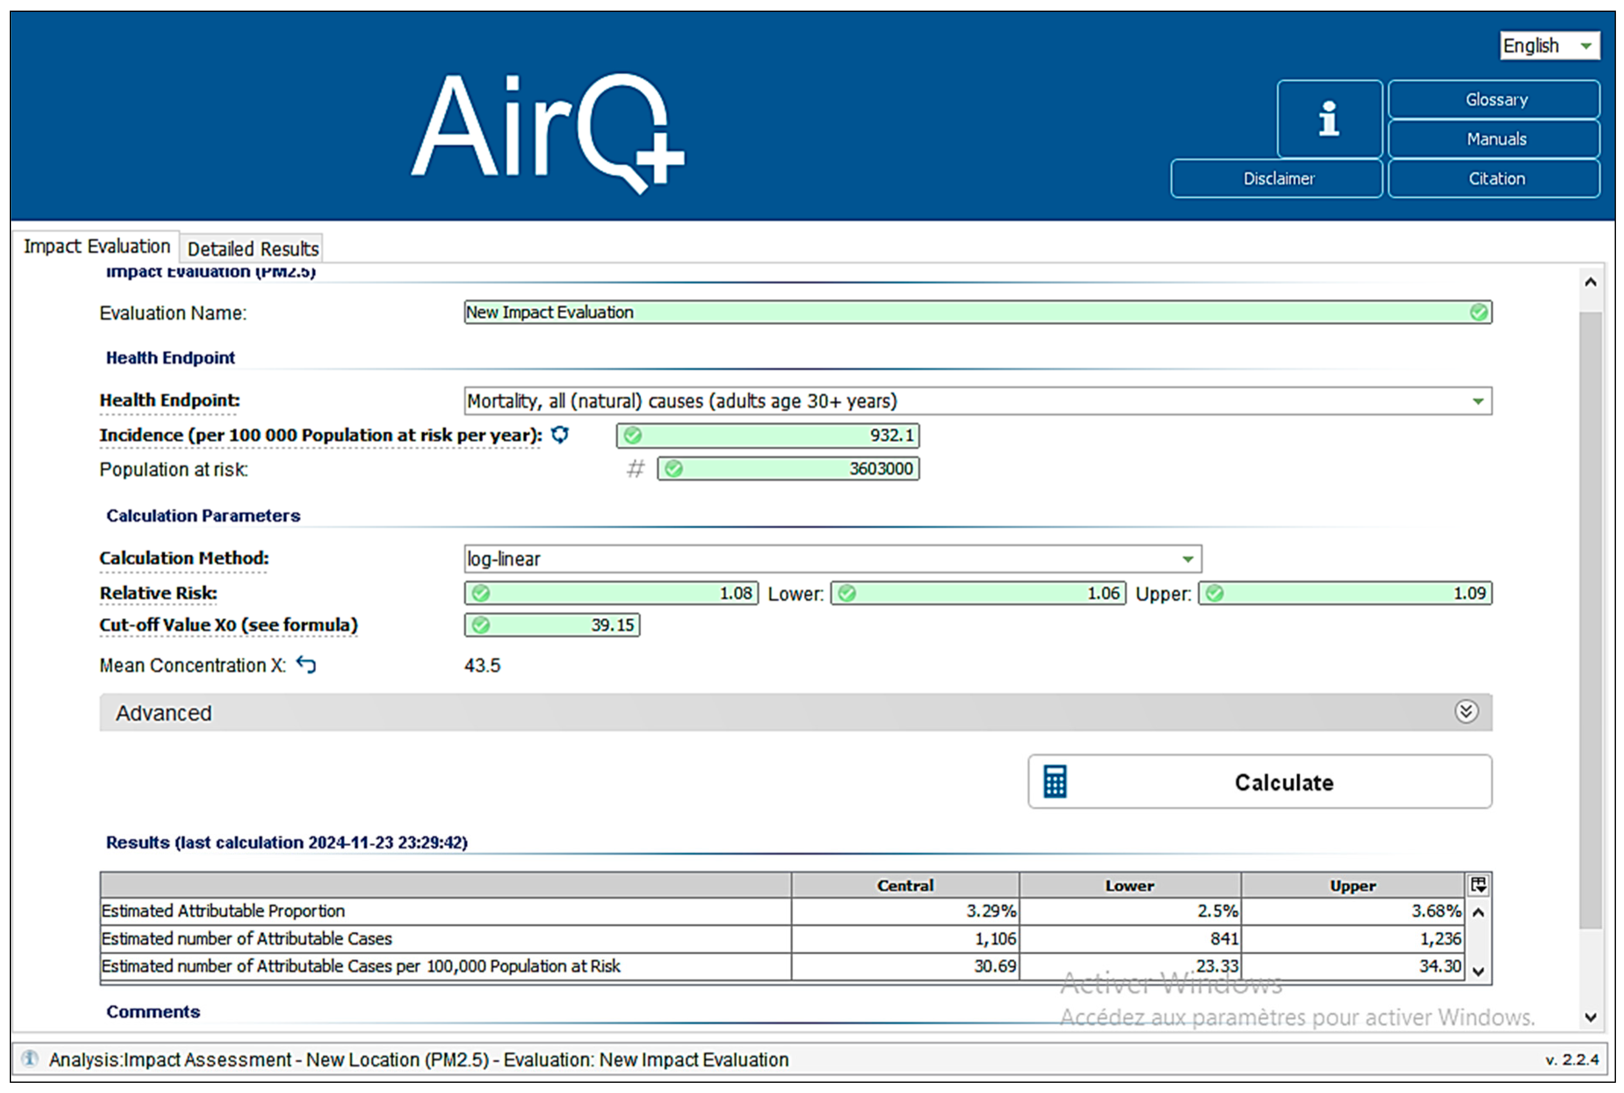The width and height of the screenshot is (1624, 1093).
Task: Click the green check icon in Evaluation Name field
Action: click(1478, 312)
